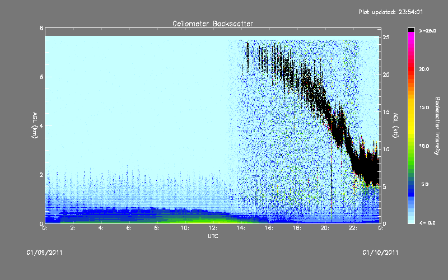The height and width of the screenshot is (280, 448).
Task: Click the green region of the colorbar near 10.0
Action: coord(411,151)
